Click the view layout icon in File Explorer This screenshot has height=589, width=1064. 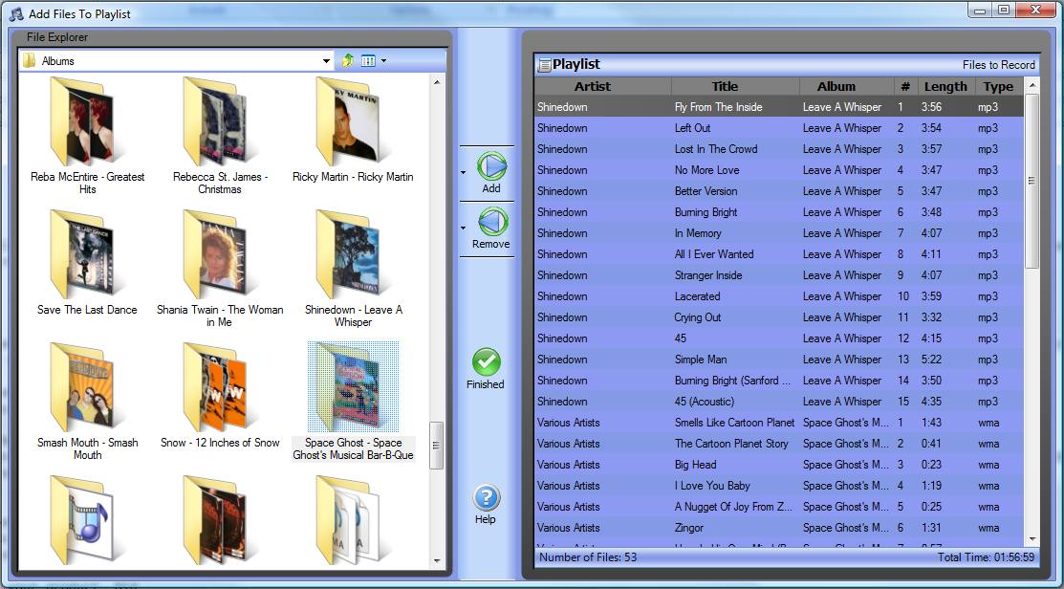click(368, 60)
